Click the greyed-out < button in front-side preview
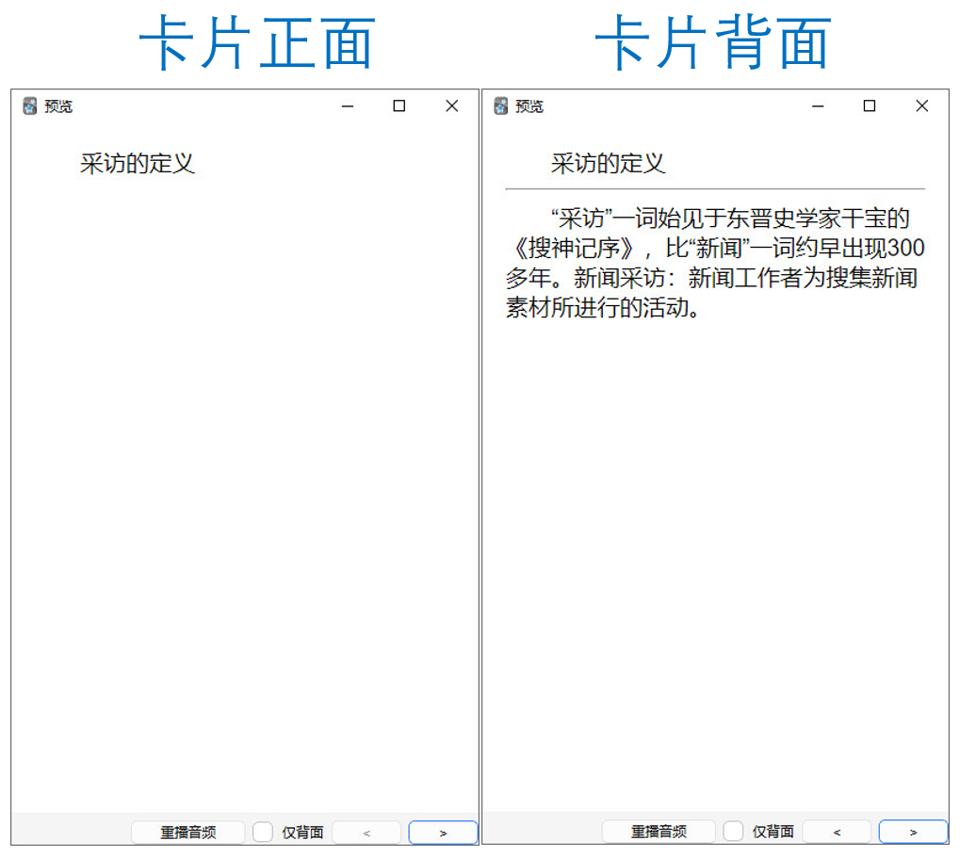Screen dimensions: 960x857 pyautogui.click(x=366, y=833)
